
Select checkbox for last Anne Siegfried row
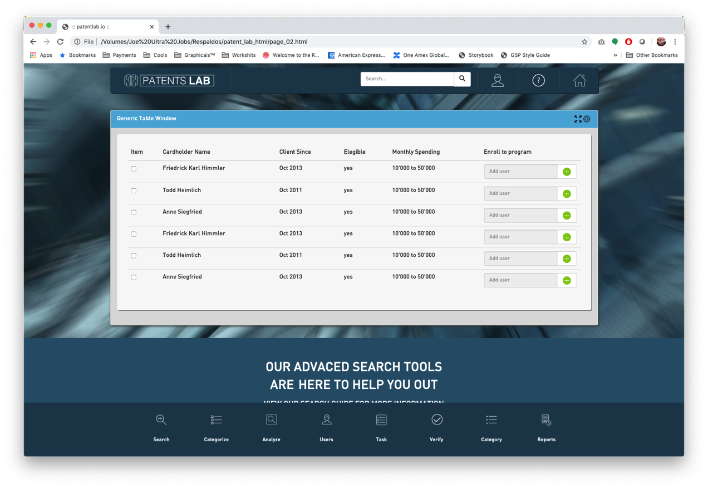(134, 277)
